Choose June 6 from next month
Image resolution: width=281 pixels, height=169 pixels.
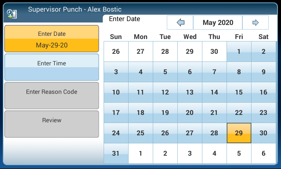coord(263,154)
